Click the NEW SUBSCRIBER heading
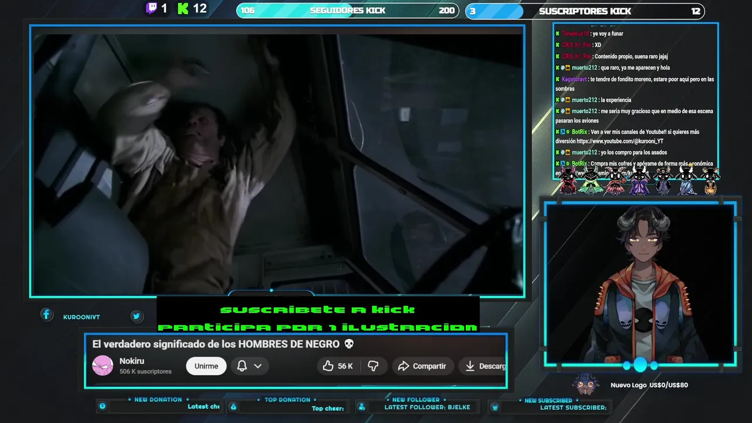The width and height of the screenshot is (752, 423). point(548,400)
